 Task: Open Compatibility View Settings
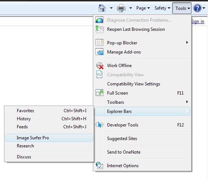pos(142,84)
